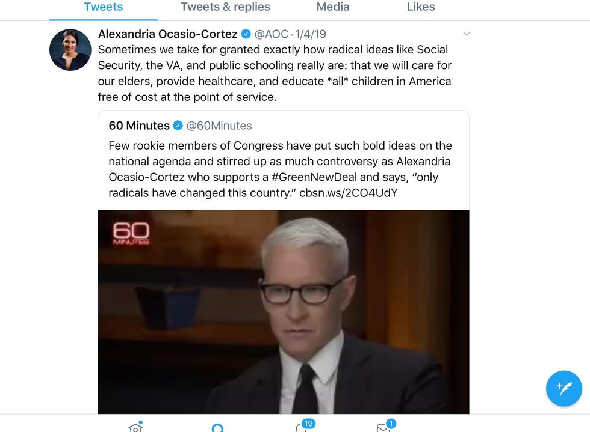Click Alexandria Ocasio-Cortez display name

[x=168, y=34]
